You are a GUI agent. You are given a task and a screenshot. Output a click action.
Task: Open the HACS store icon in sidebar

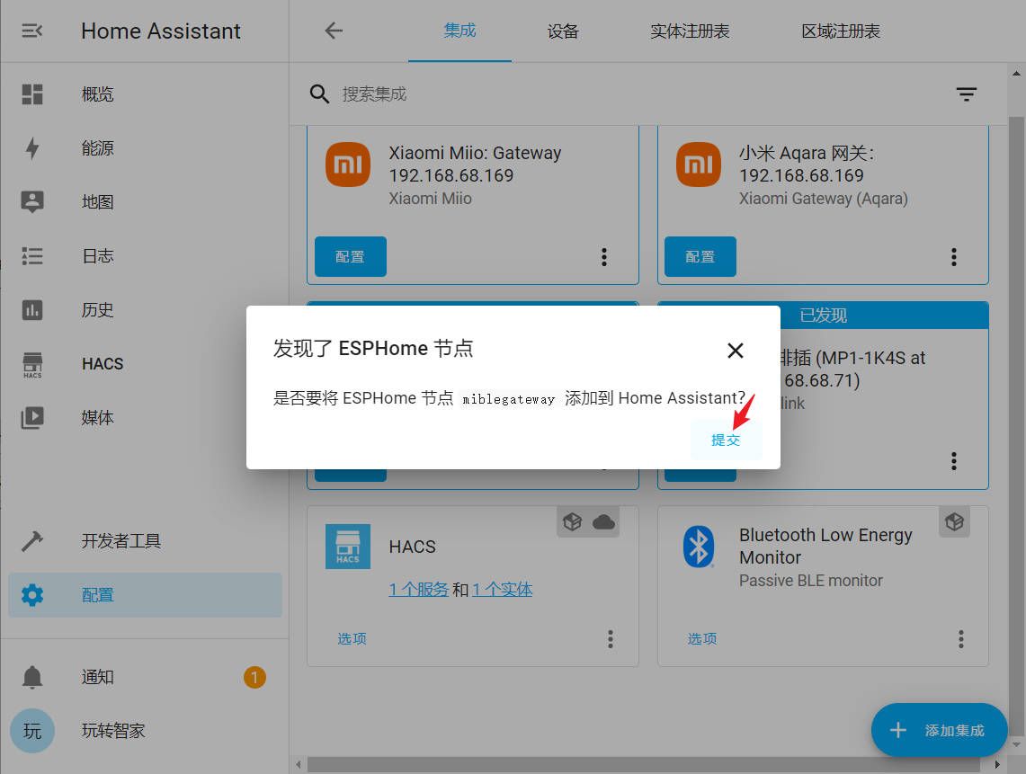(x=32, y=364)
